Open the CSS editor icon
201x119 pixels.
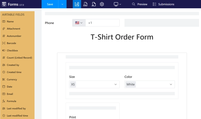tap(85, 4)
